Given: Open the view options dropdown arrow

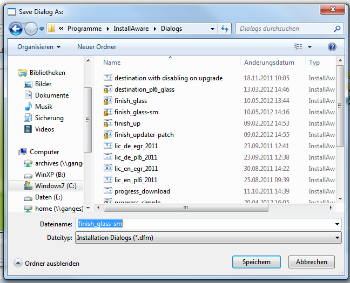Looking at the screenshot, I should click(310, 47).
